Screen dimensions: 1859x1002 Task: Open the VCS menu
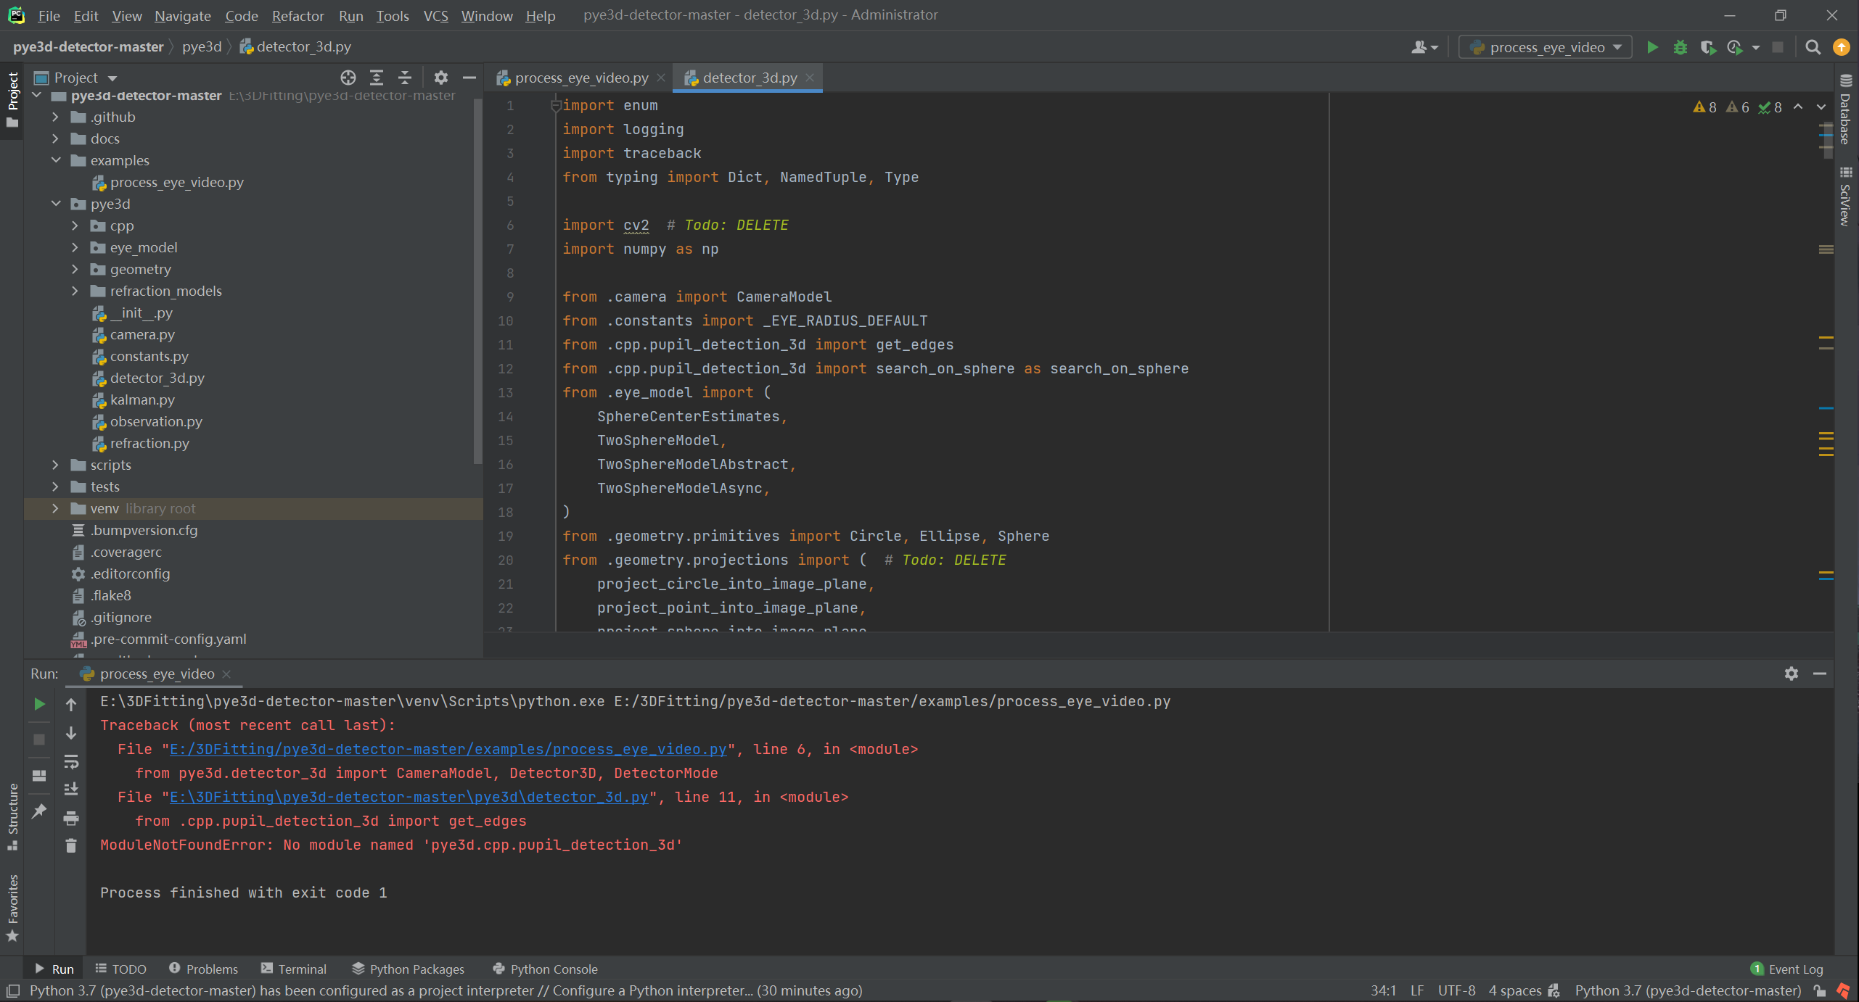pyautogui.click(x=435, y=15)
